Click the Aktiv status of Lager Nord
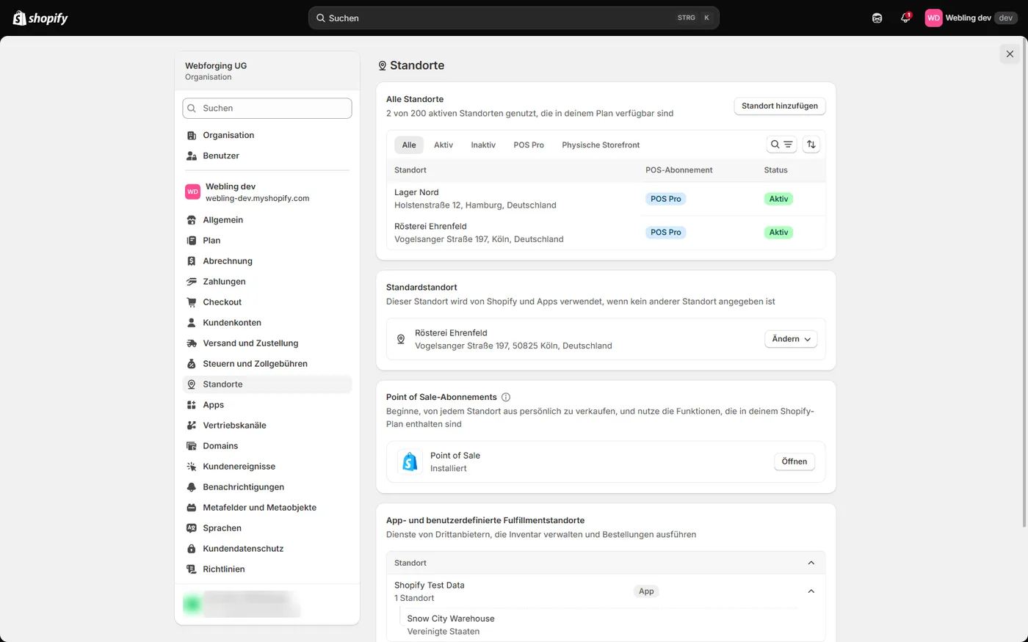Screen dimensions: 1028x642 pos(778,199)
